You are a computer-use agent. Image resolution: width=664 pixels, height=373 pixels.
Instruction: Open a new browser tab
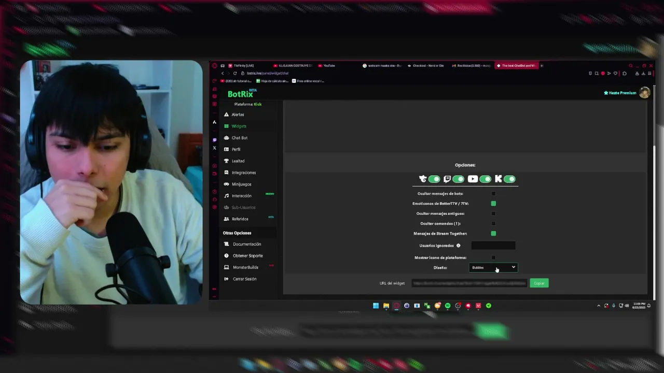[542, 66]
